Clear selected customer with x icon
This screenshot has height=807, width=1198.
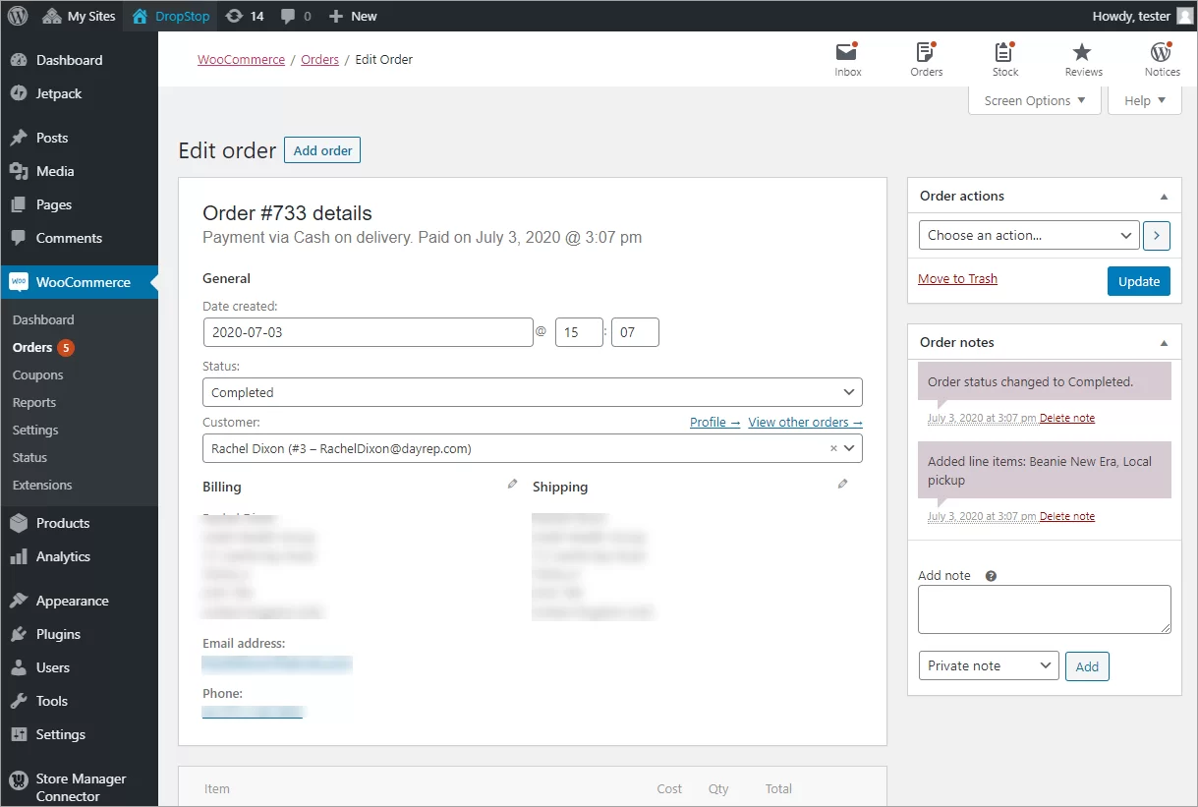point(833,448)
